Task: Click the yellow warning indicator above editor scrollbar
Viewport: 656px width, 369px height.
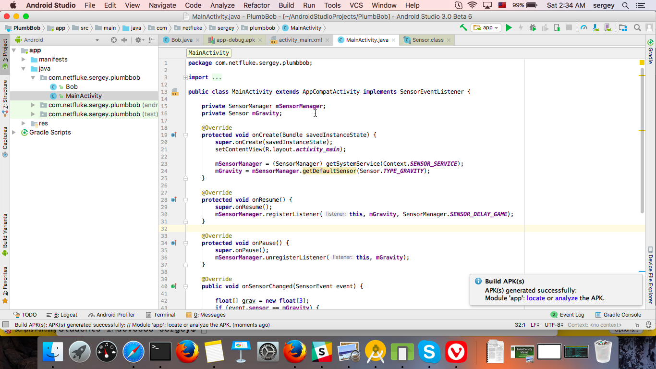Action: 642,62
